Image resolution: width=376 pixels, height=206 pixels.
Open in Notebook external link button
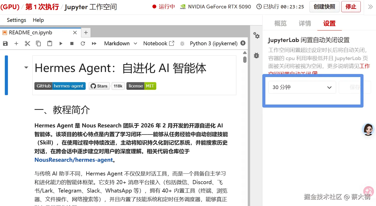point(159,43)
